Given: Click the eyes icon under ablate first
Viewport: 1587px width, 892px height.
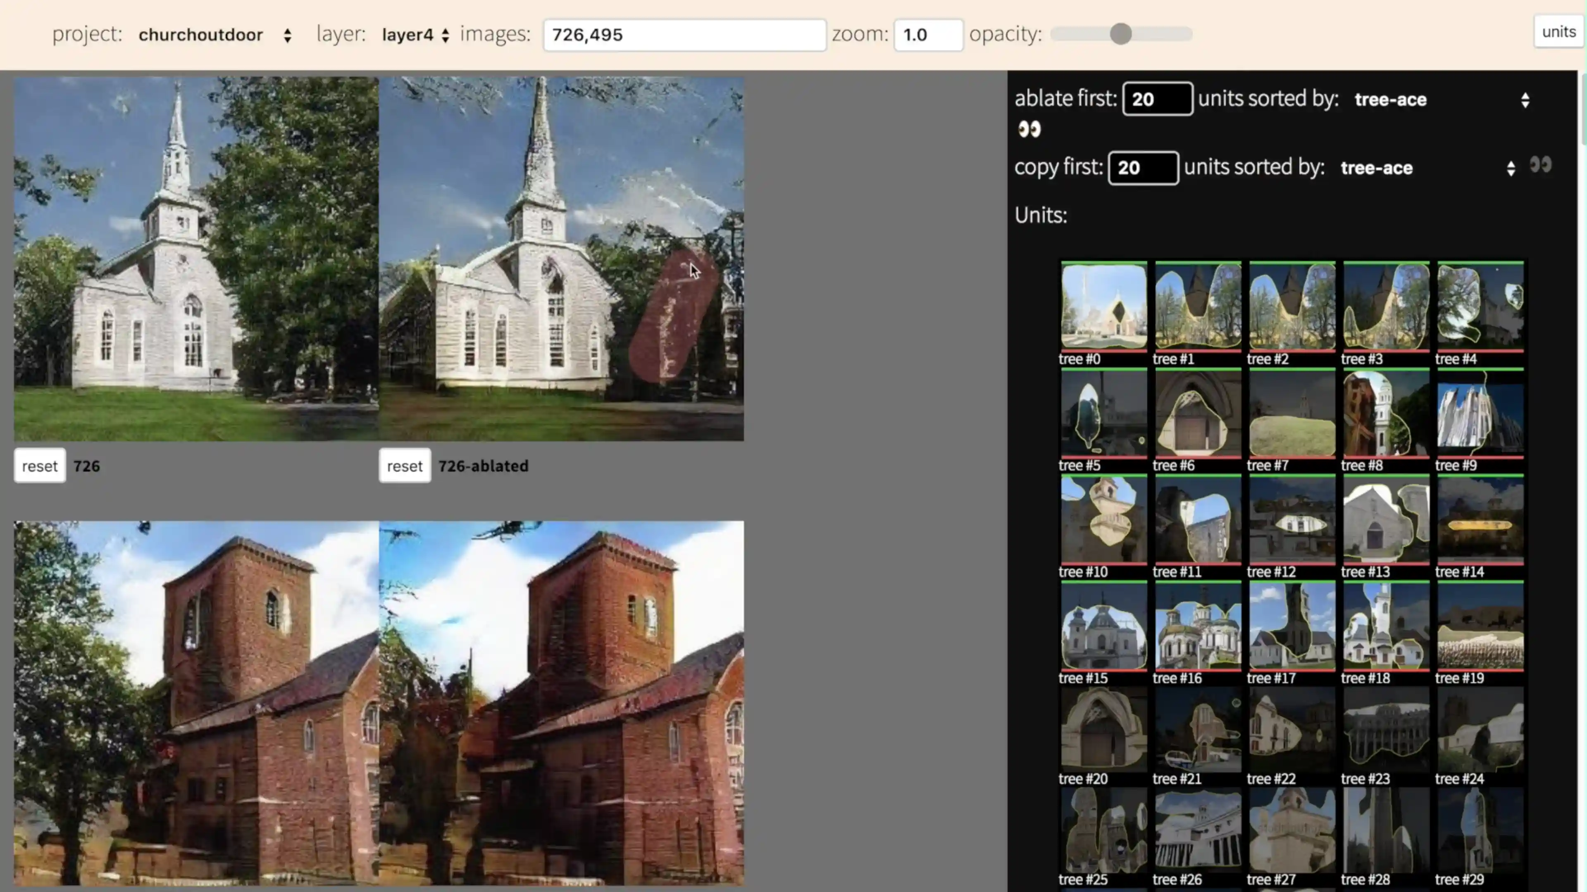Looking at the screenshot, I should [1029, 129].
